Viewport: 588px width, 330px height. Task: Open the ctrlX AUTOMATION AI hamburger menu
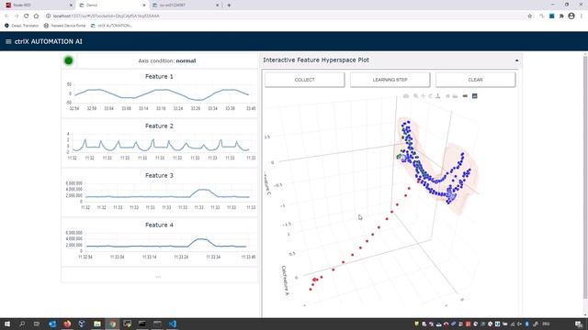pos(8,41)
